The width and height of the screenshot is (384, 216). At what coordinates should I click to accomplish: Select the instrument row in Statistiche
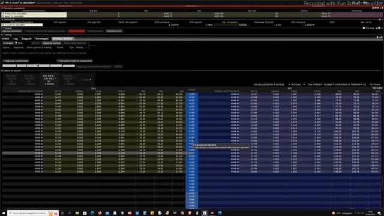tap(22, 25)
